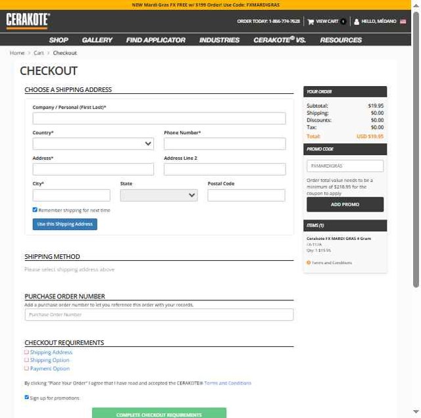Click HELLO, MÉDANO account link
Screen dimensions: 421x418
pos(379,22)
